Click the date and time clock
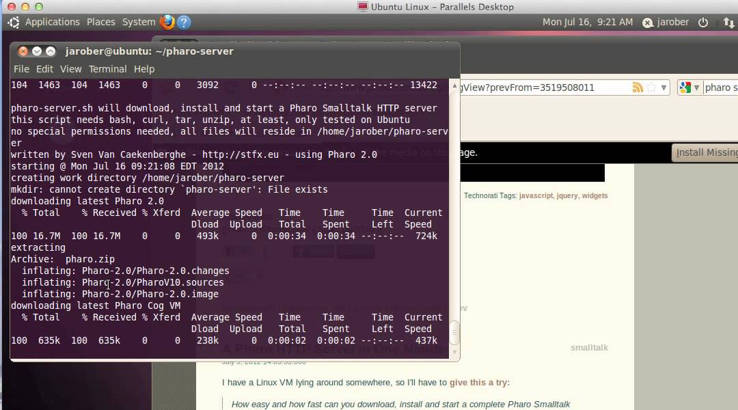 click(x=588, y=22)
